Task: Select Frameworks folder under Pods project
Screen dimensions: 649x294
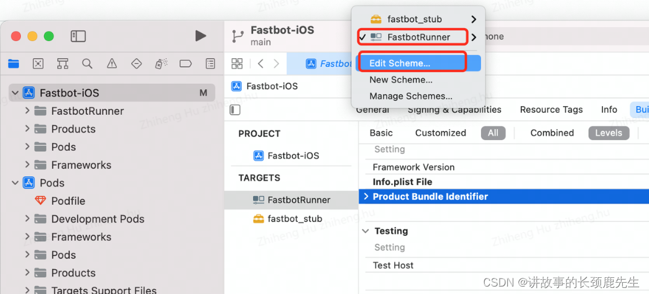Action: (81, 237)
